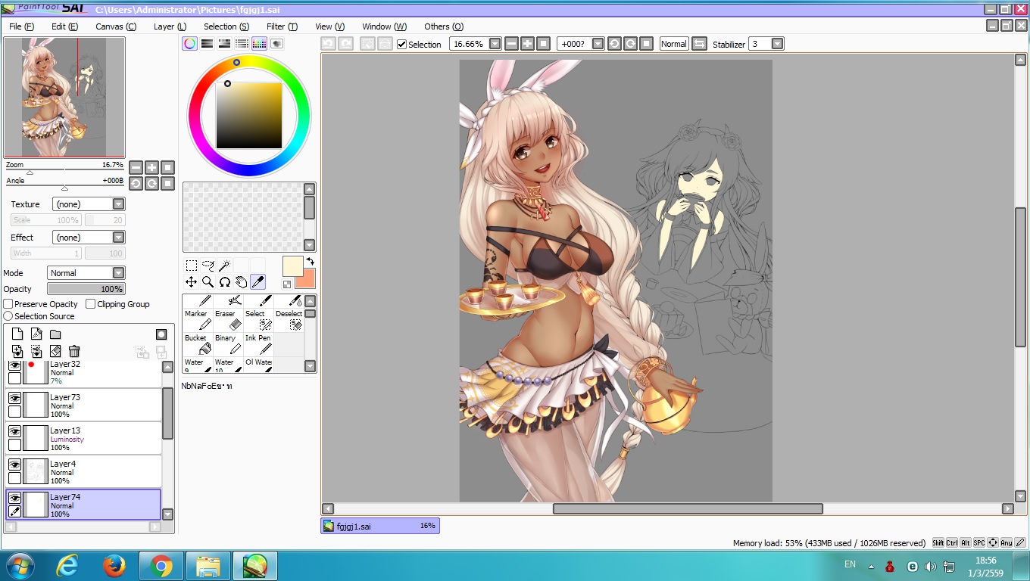Open the zoom percentage dropdown in toolbar

495,44
